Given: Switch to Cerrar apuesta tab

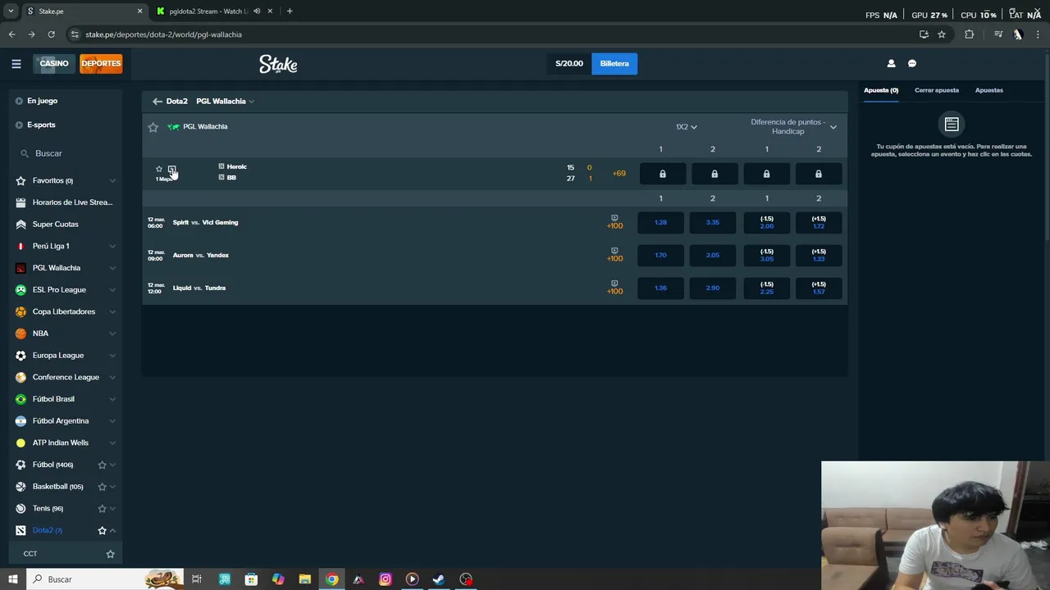Looking at the screenshot, I should click(937, 90).
